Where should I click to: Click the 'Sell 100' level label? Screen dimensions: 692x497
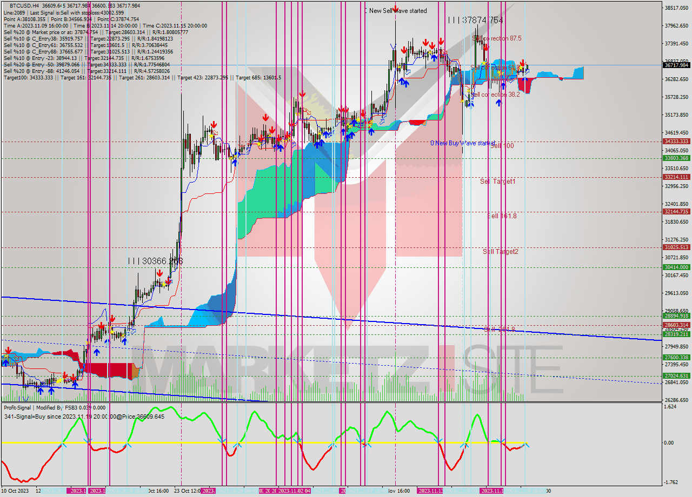[502, 146]
